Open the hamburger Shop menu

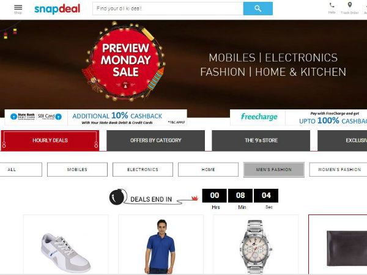18,9
